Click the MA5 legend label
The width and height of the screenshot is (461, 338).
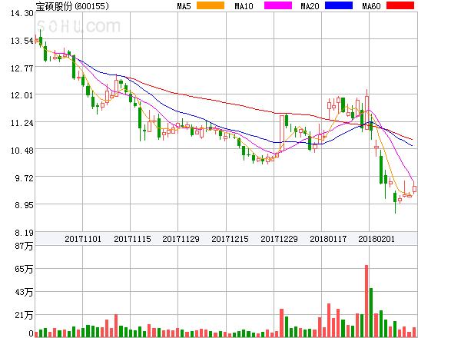tap(184, 6)
